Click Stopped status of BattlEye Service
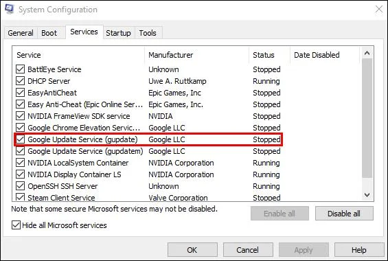Viewport: 388px width, 261px height. tap(266, 69)
